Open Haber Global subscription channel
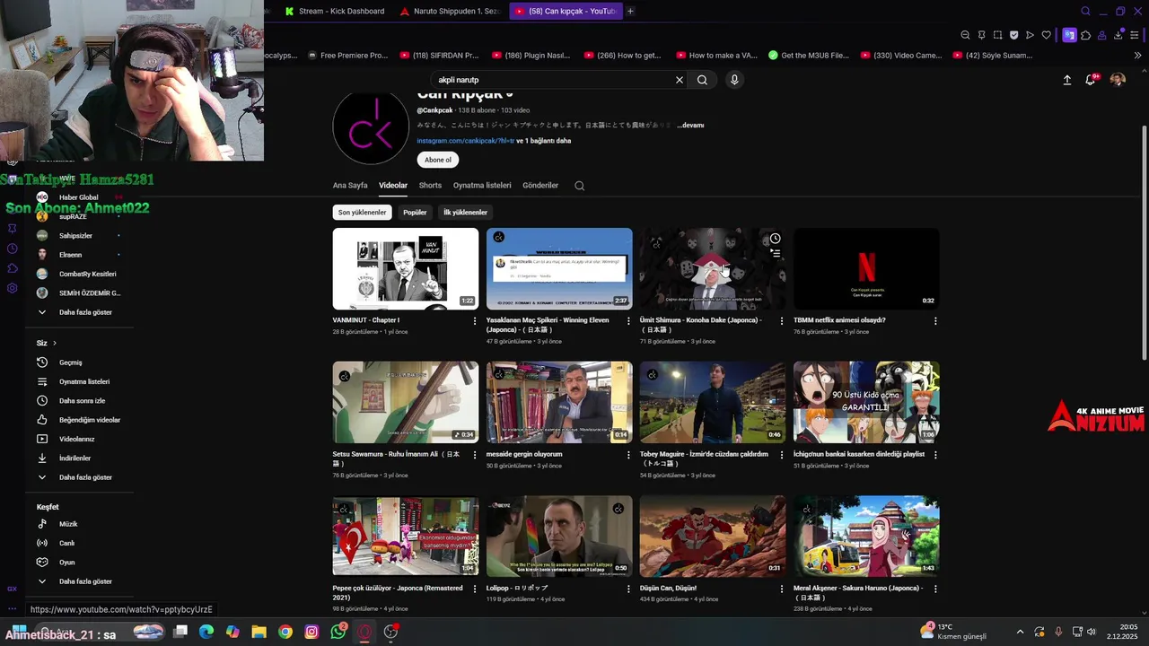The image size is (1149, 646). pos(79,197)
